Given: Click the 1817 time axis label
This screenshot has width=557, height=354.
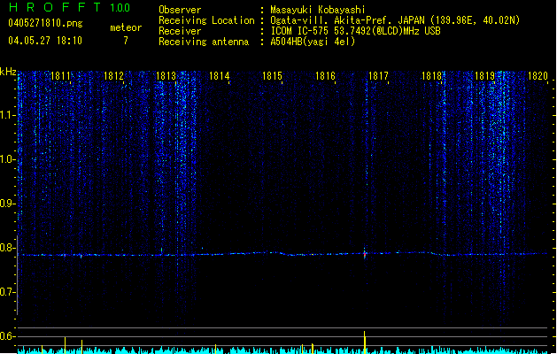Looking at the screenshot, I should coord(378,76).
